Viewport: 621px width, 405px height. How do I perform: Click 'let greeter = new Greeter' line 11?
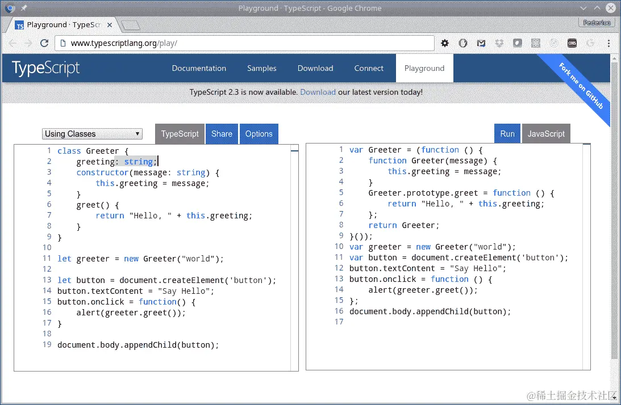(x=140, y=259)
